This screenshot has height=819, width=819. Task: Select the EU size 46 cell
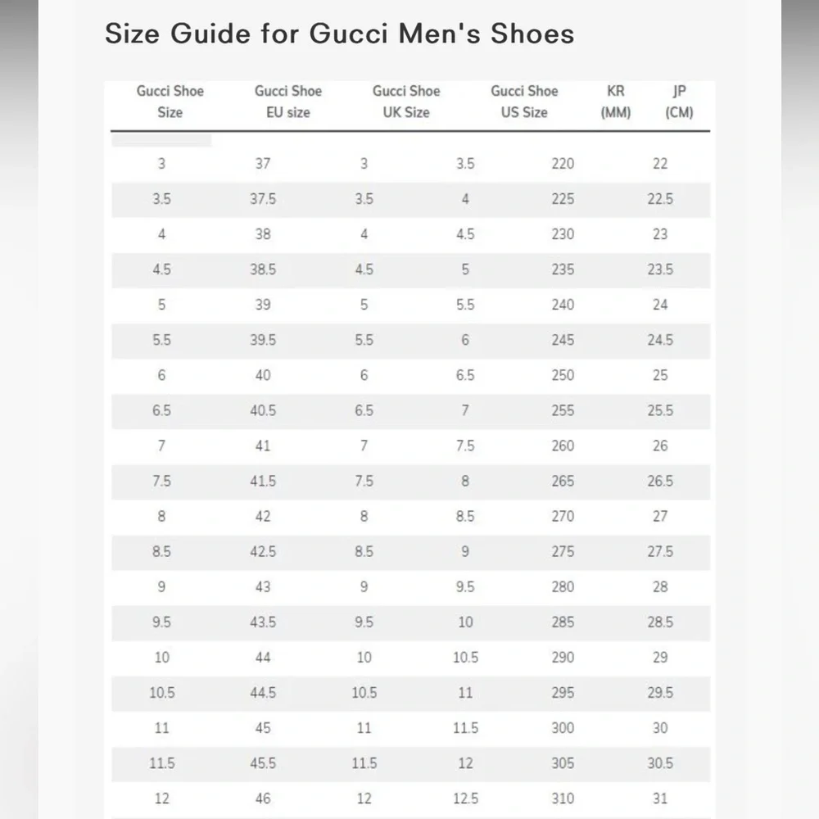[263, 799]
